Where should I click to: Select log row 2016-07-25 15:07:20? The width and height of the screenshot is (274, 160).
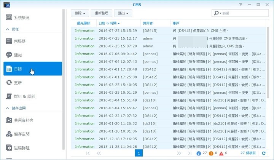pyautogui.click(x=169, y=46)
